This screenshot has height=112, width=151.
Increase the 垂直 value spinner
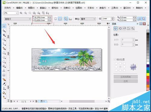tap(133, 44)
